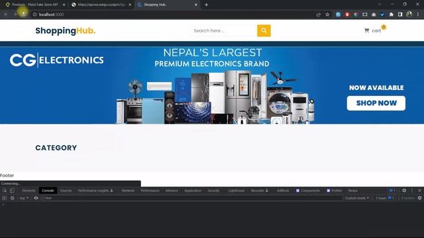Close the DevTools panel
Image resolution: width=424 pixels, height=238 pixels.
click(419, 190)
